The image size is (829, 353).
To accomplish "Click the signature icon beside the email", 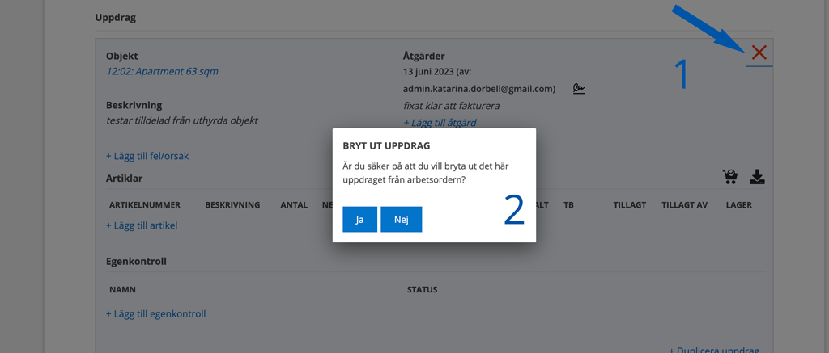I will coord(579,89).
